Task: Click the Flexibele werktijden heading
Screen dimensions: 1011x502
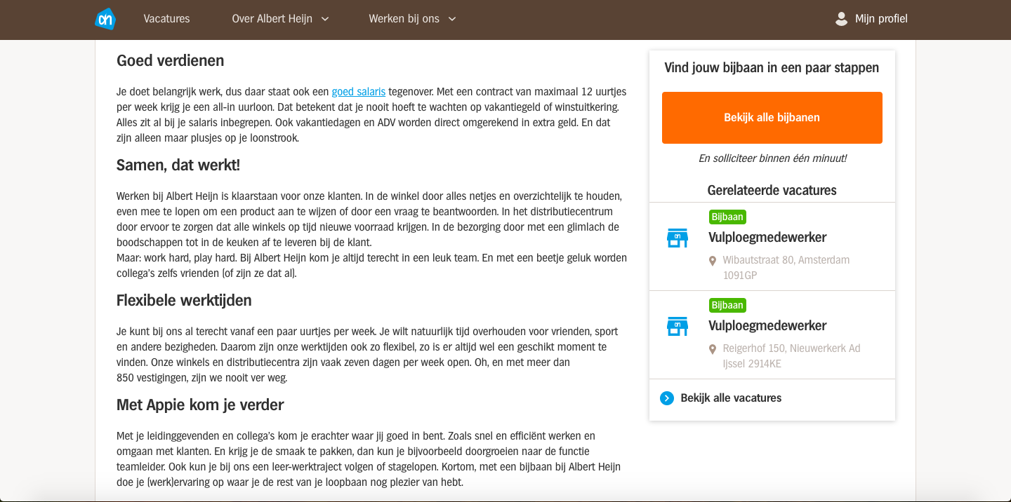Action: point(184,300)
